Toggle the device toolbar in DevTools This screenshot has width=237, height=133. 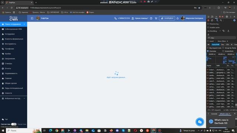click(212, 17)
